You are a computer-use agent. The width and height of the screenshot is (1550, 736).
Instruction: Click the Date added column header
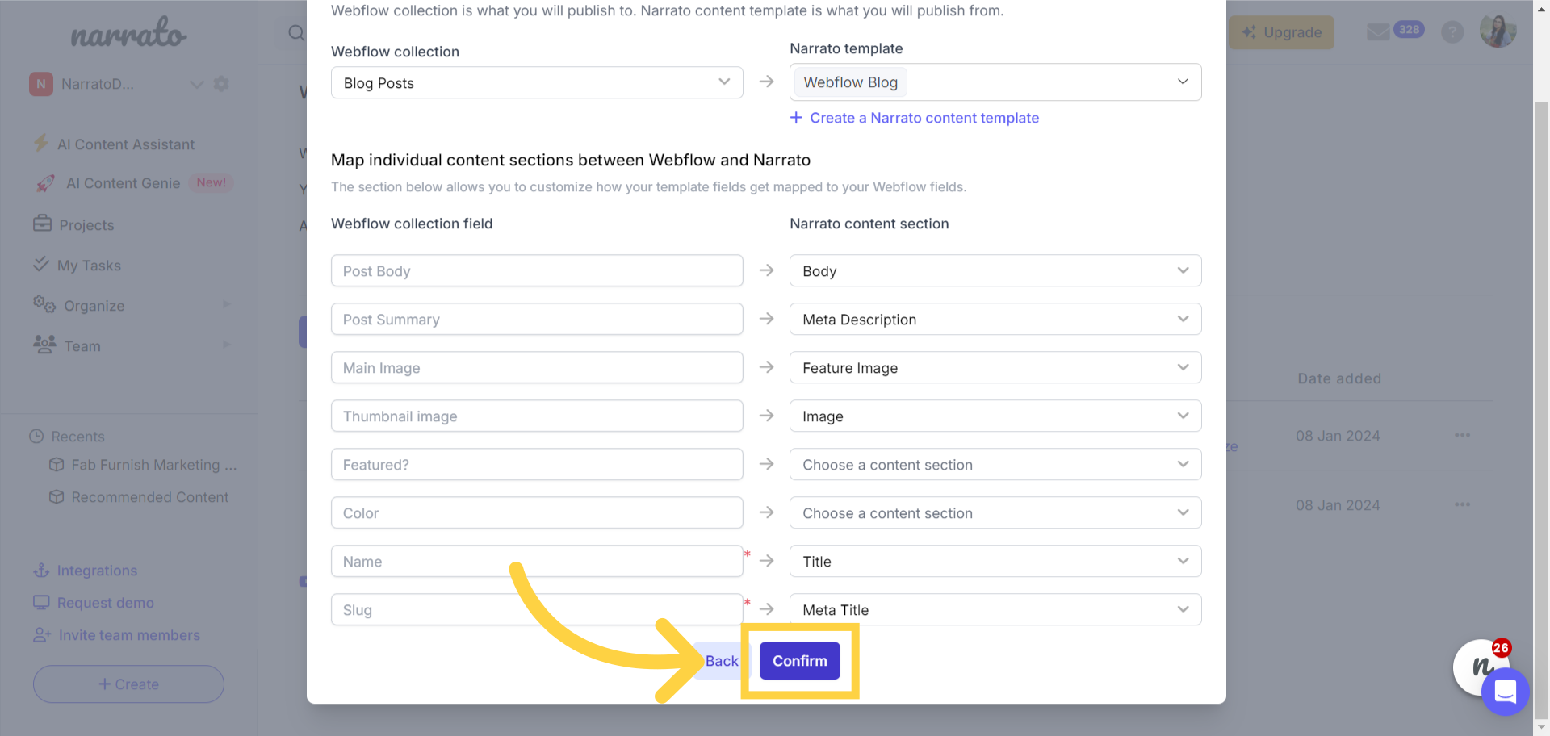pos(1339,378)
